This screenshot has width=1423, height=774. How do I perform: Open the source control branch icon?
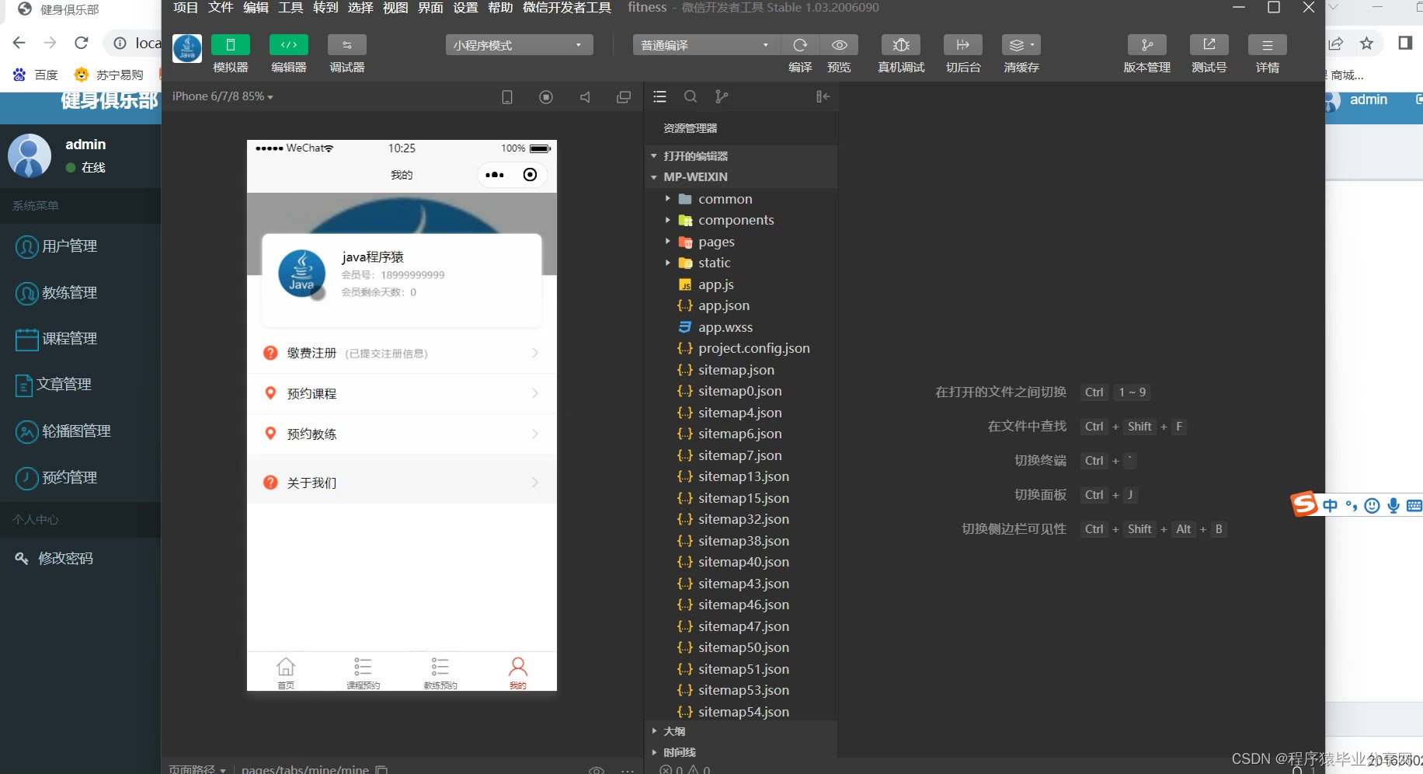[x=722, y=97]
